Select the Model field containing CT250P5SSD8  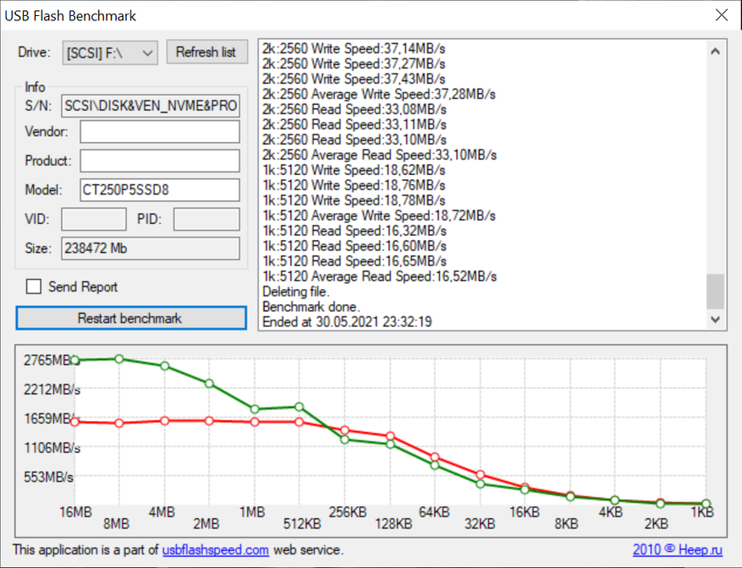[160, 189]
